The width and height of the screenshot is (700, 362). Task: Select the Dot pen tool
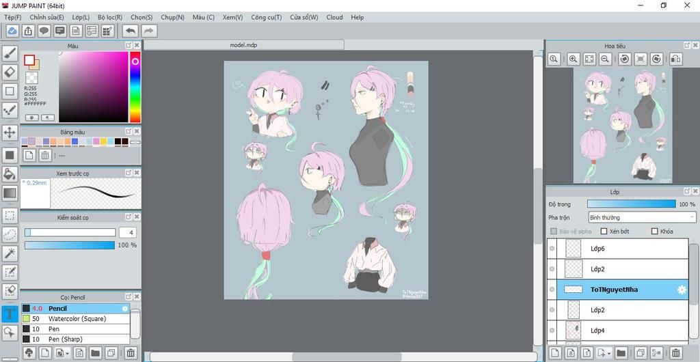(x=10, y=110)
